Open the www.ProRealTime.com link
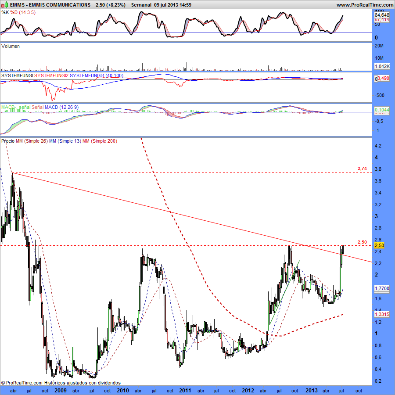Image resolution: width=395 pixels, height=395 pixels. pyautogui.click(x=365, y=5)
